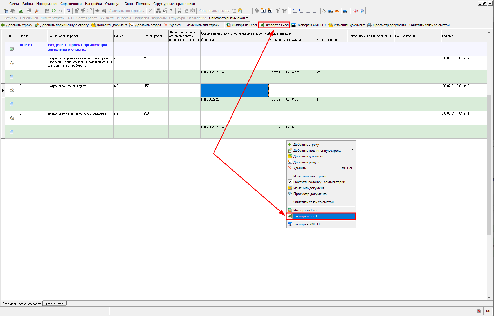Choose 'Экспорт в Excel' from context menu
This screenshot has width=494, height=316.
pyautogui.click(x=305, y=216)
